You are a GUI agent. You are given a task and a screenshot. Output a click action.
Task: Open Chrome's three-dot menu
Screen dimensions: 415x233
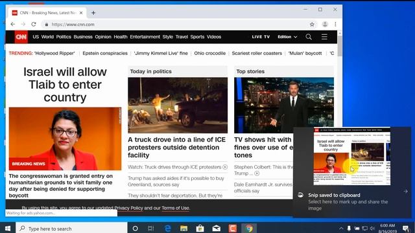pyautogui.click(x=335, y=25)
